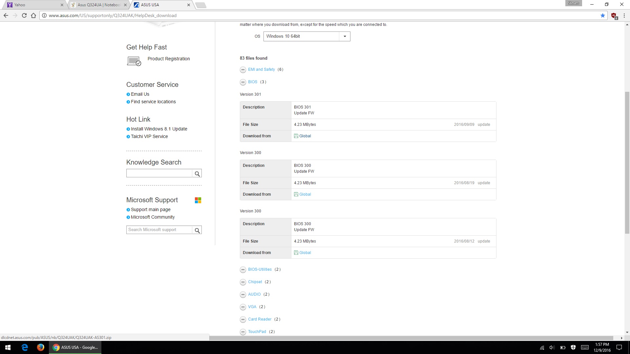Expand the AUDIO section
630x354 pixels.
pos(243,295)
